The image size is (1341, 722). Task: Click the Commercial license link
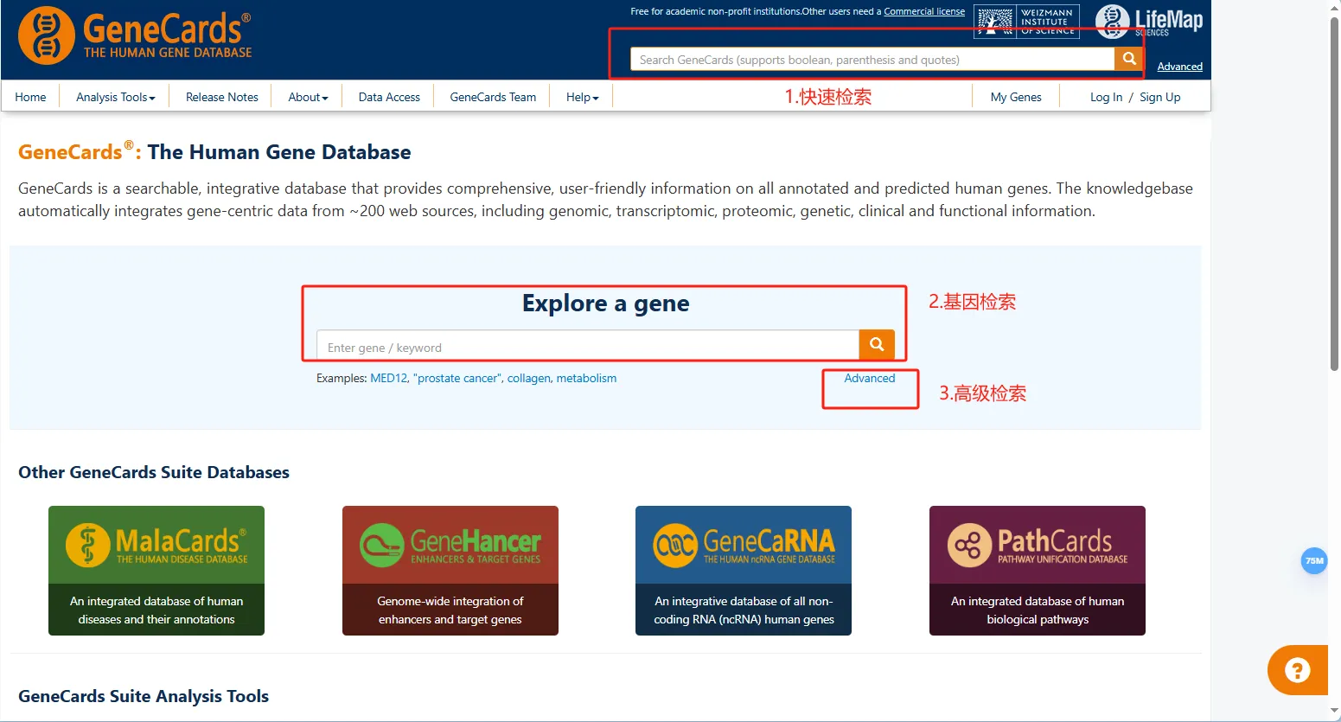click(923, 11)
